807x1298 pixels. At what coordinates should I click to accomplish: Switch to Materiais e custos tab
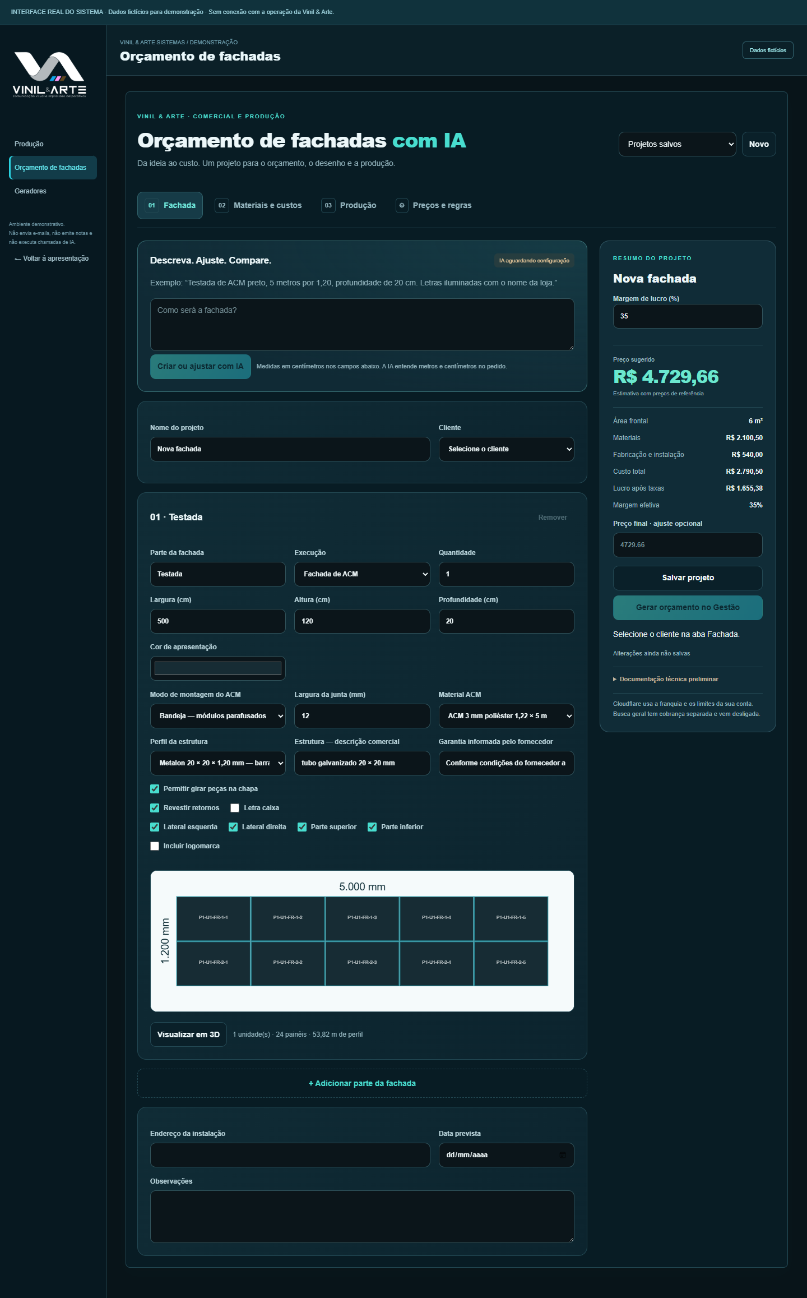coord(258,205)
